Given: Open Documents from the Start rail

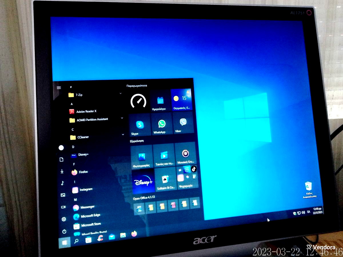Looking at the screenshot, I should [61, 159].
